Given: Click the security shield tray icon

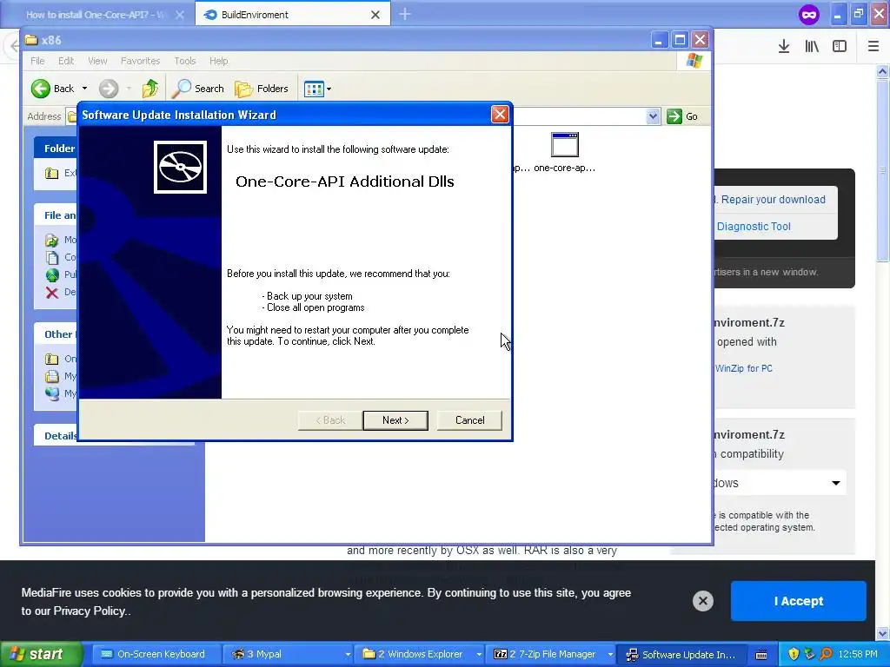Looking at the screenshot, I should coord(794,654).
